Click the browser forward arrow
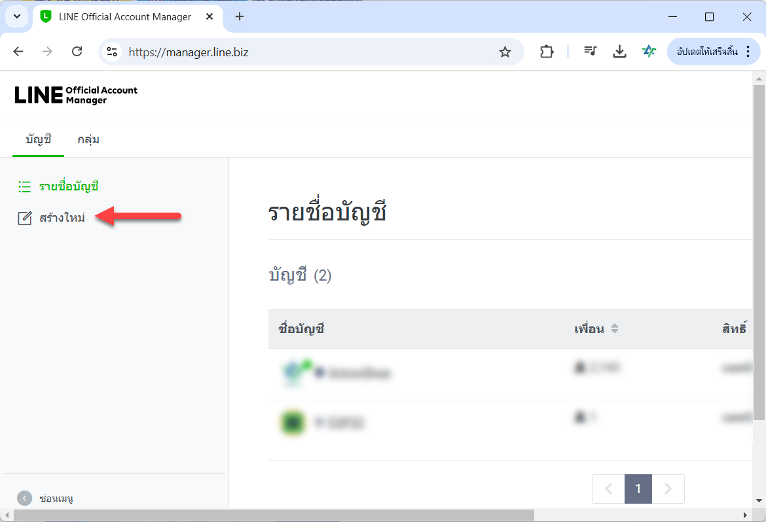This screenshot has width=766, height=522. point(47,51)
